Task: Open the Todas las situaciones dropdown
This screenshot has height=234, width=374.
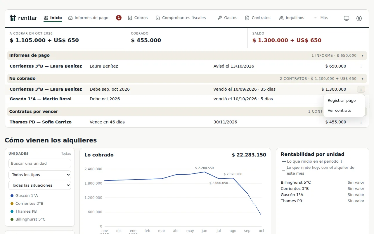Action: [x=40, y=185]
